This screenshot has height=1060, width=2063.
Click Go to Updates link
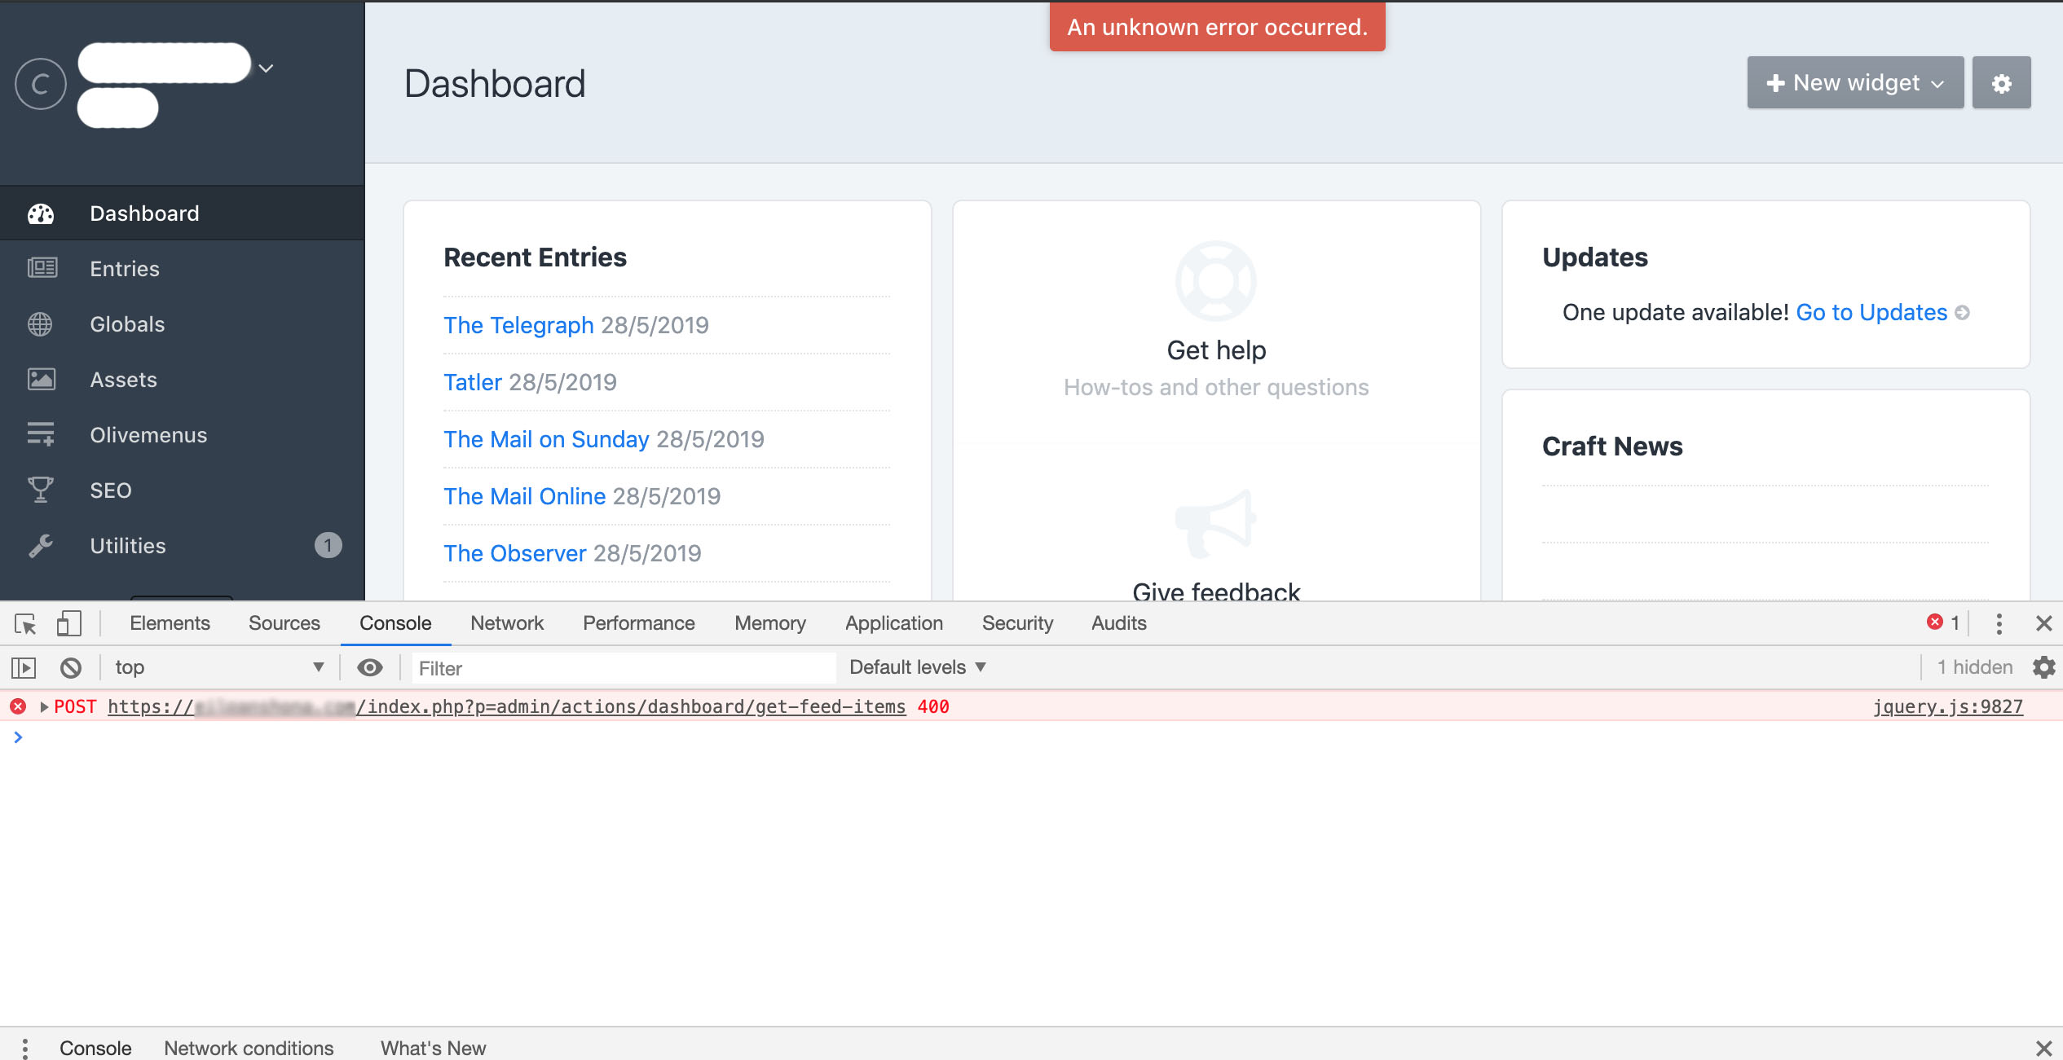[1871, 311]
